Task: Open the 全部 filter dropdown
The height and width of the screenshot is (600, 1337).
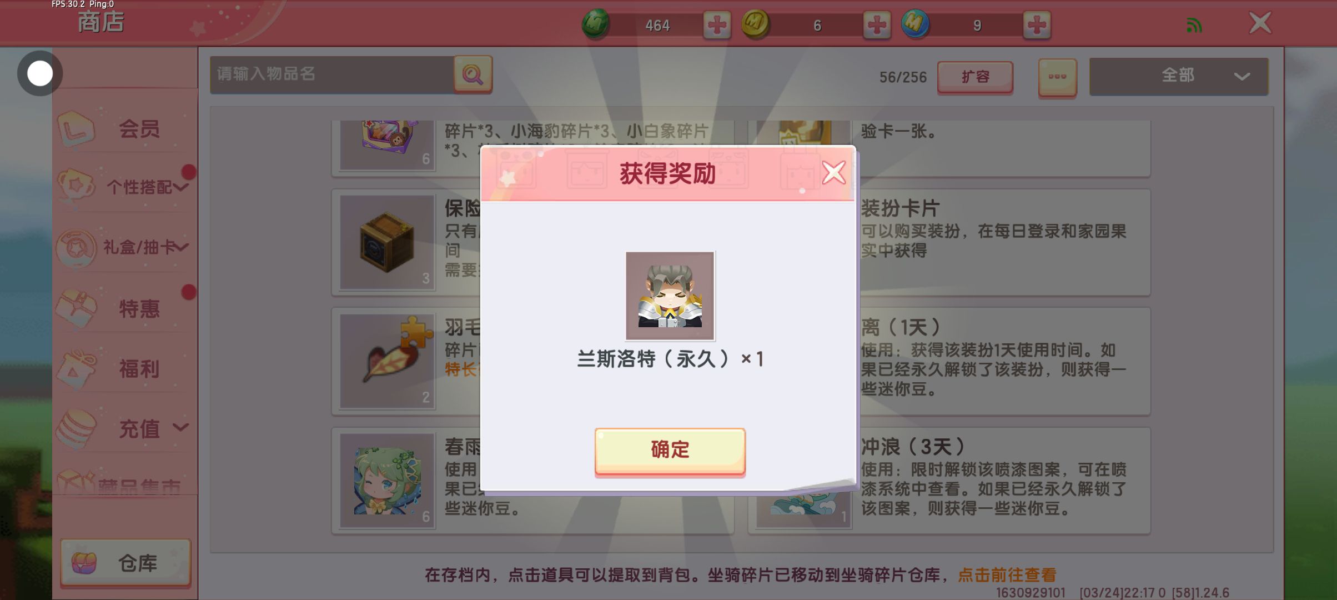Action: pos(1179,76)
